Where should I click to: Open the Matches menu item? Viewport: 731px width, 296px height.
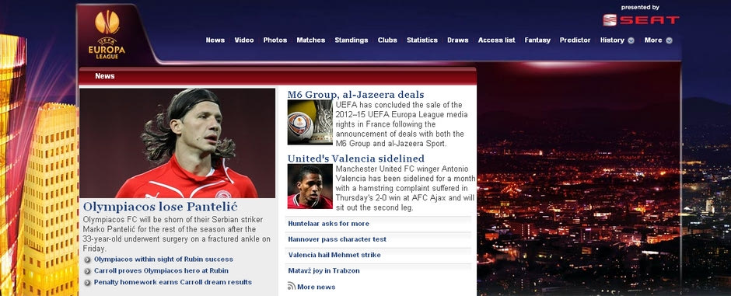click(311, 40)
